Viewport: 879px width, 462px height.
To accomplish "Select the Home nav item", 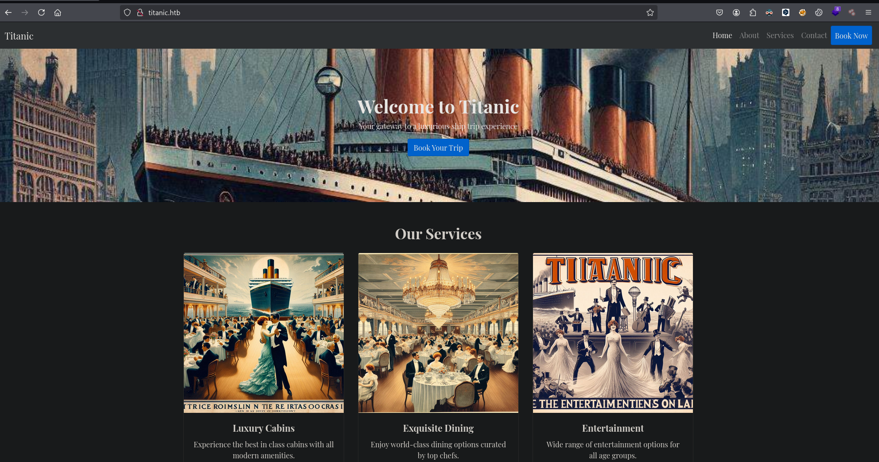I will pyautogui.click(x=722, y=35).
